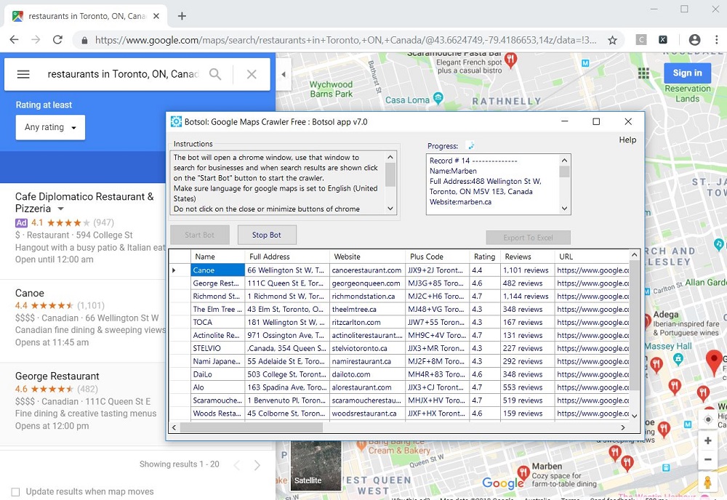Bookmark this page with star icon
This screenshot has width=727, height=500.
(x=612, y=40)
